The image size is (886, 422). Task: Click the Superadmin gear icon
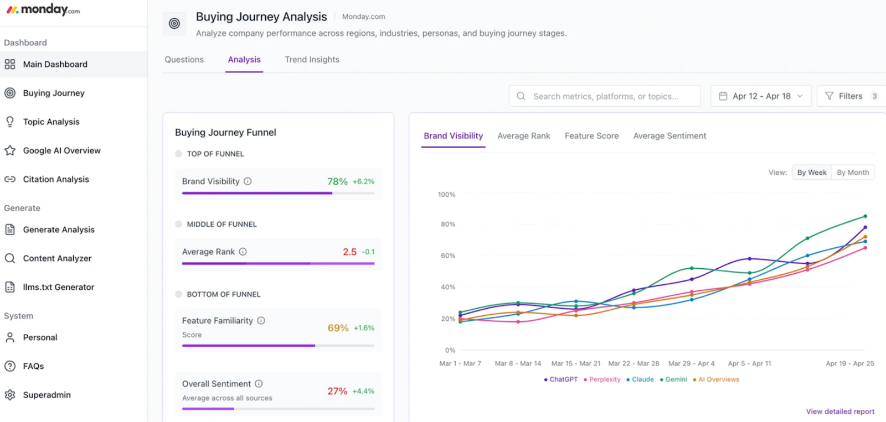(x=10, y=395)
